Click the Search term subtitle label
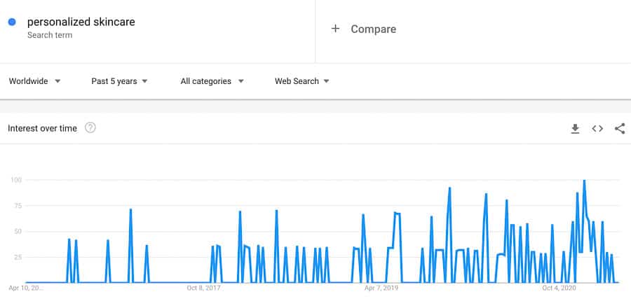The height and width of the screenshot is (301, 631). pos(48,34)
